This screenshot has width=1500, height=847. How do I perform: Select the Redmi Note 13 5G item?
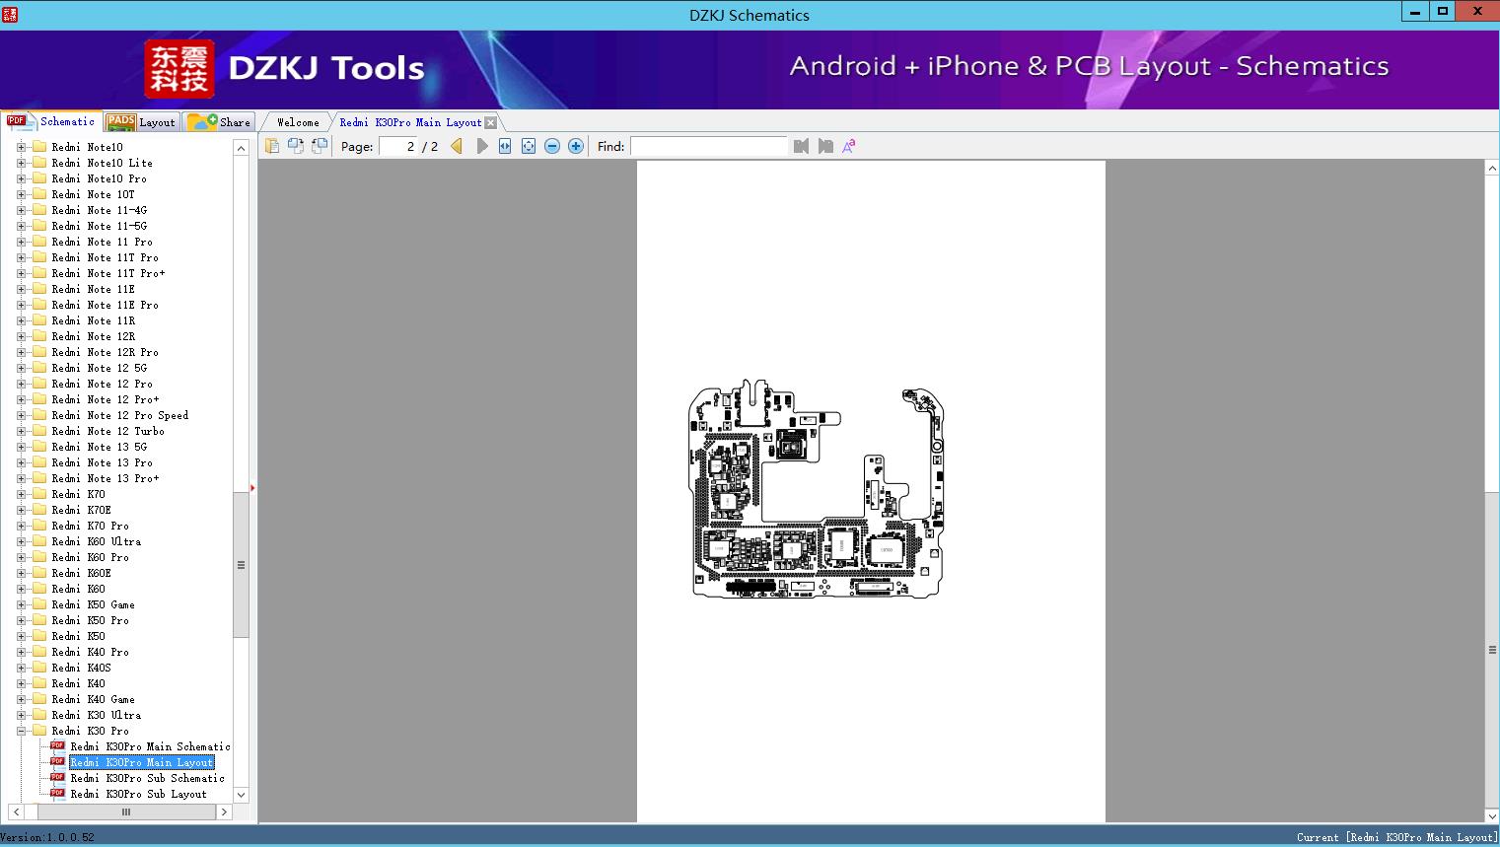pos(99,447)
